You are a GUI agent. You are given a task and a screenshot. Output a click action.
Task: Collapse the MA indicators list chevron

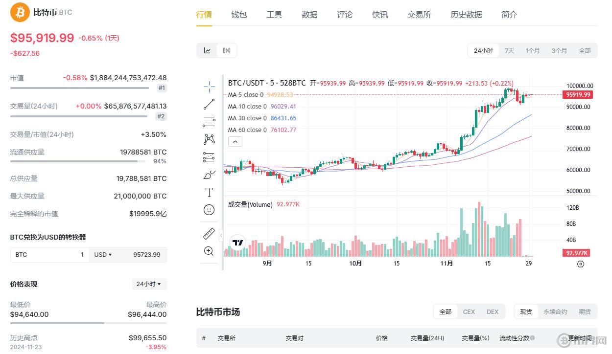pyautogui.click(x=235, y=141)
